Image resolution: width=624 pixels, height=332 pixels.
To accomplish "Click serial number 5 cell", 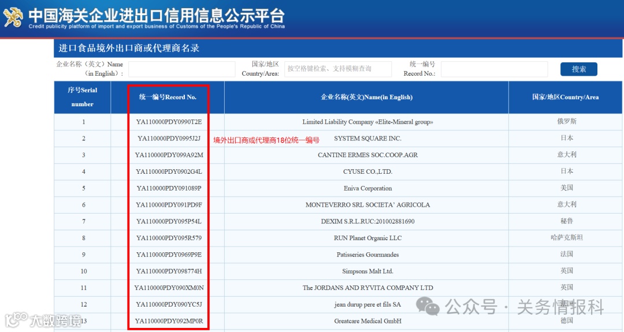I will point(84,188).
